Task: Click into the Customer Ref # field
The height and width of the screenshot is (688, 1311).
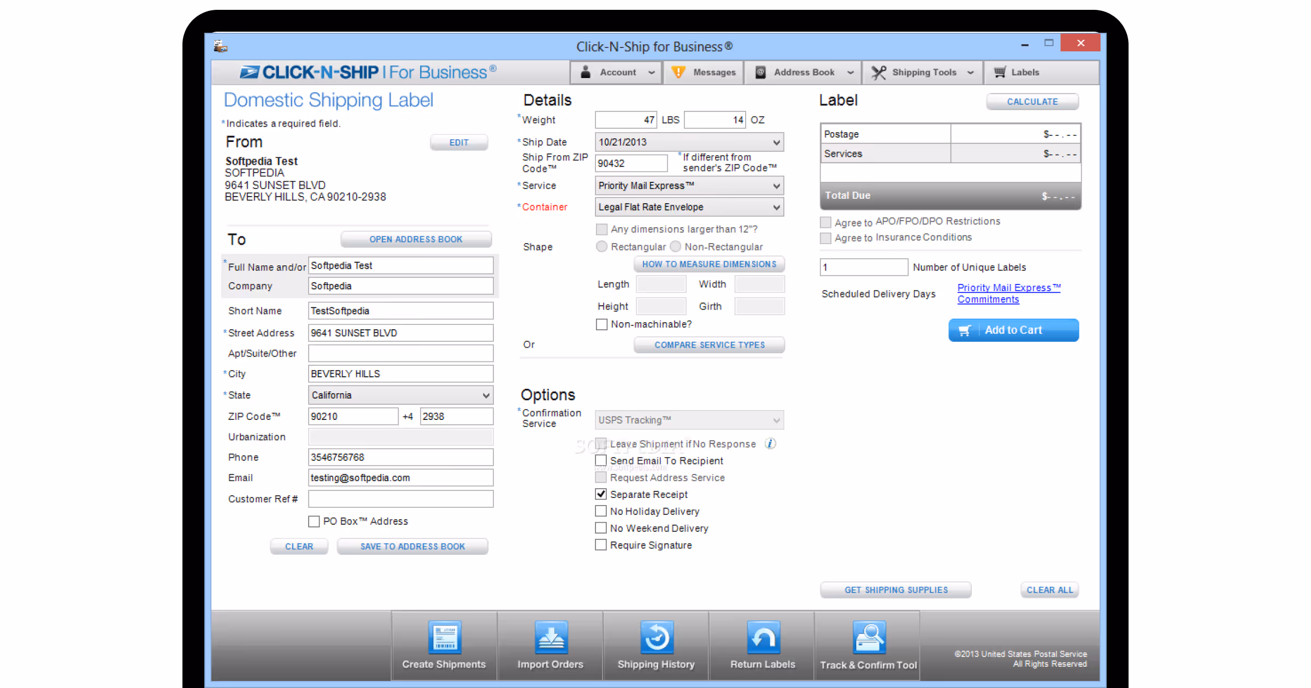Action: 400,499
